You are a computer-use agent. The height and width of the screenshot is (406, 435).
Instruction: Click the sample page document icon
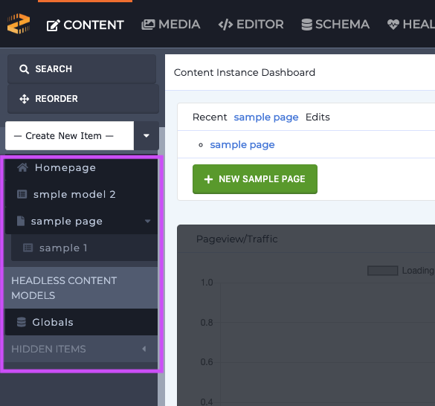[21, 221]
